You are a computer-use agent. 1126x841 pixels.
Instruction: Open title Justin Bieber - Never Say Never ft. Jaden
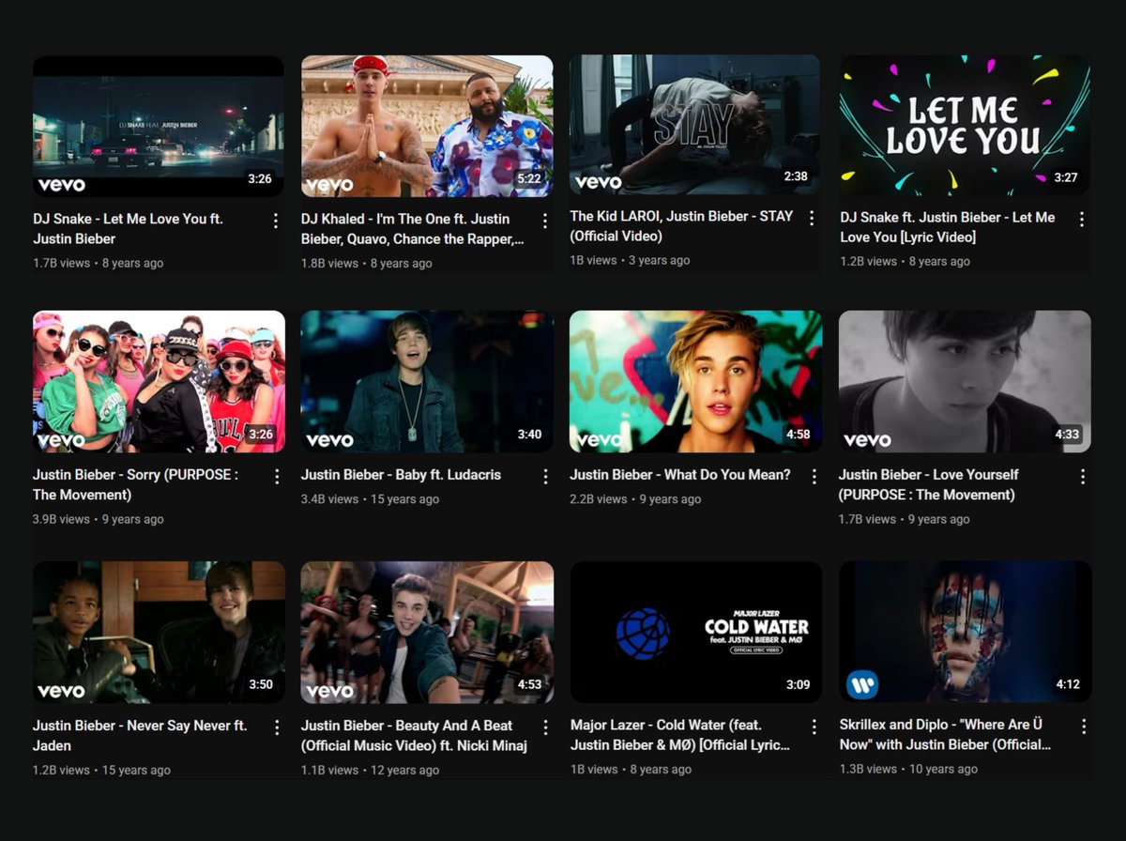tap(140, 736)
